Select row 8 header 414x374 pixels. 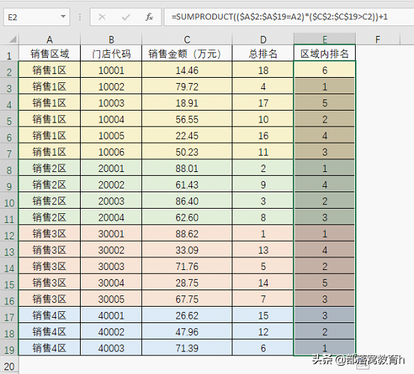click(x=9, y=168)
